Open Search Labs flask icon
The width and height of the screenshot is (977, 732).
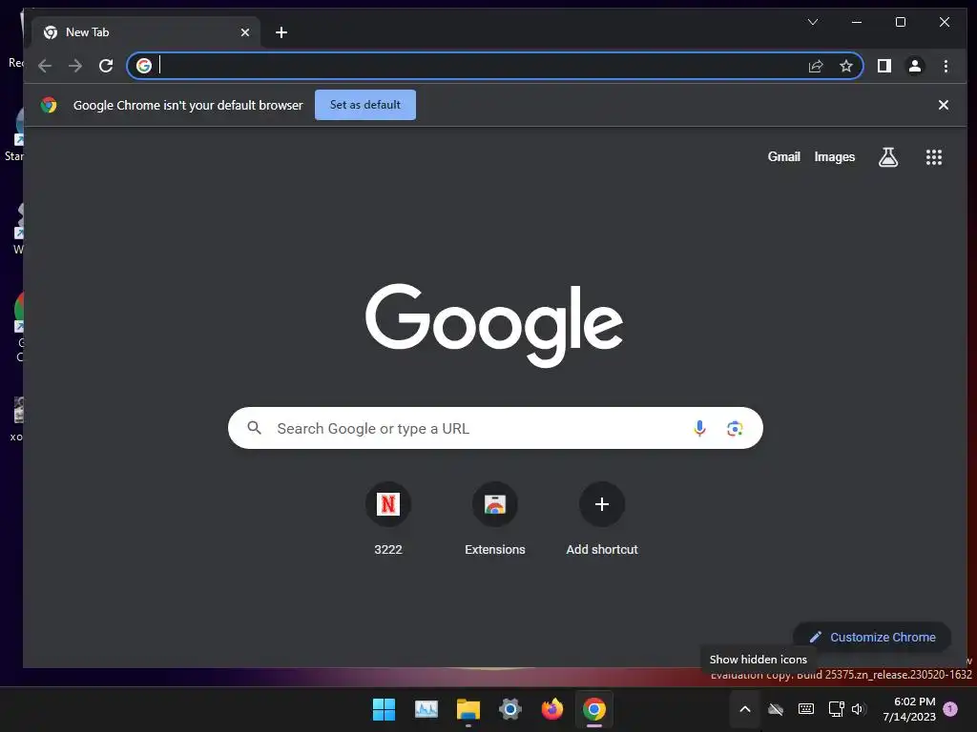point(888,157)
